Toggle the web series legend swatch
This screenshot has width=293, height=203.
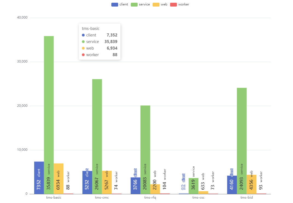[156, 4]
